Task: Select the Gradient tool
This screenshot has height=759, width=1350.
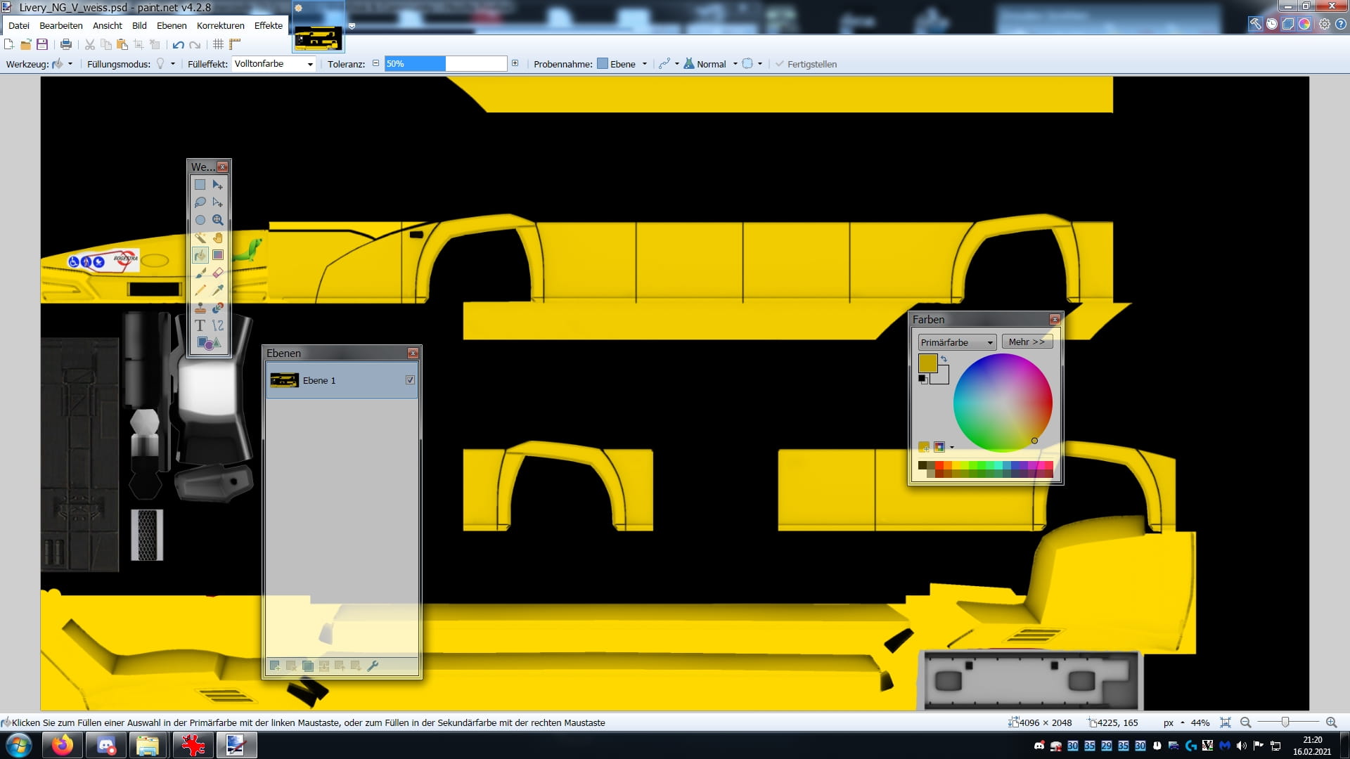Action: click(x=218, y=255)
